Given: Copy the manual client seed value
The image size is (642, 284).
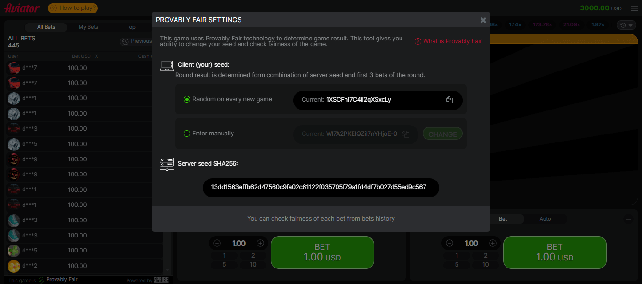Looking at the screenshot, I should click(405, 134).
